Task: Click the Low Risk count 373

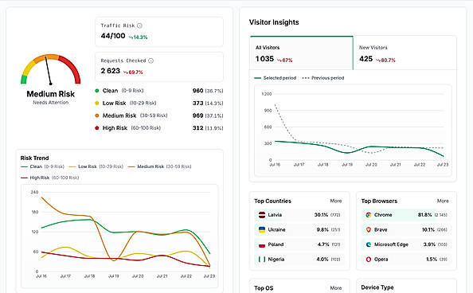Action: click(x=198, y=104)
